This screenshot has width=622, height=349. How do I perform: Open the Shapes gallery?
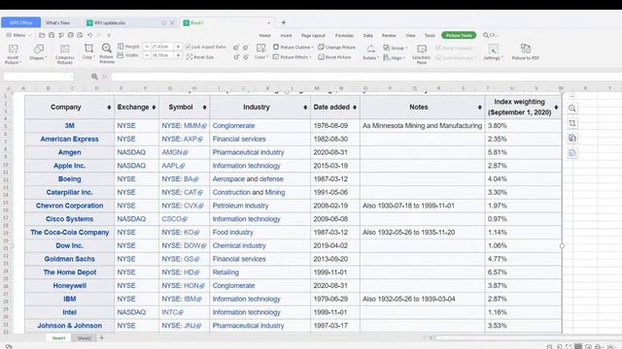click(38, 51)
